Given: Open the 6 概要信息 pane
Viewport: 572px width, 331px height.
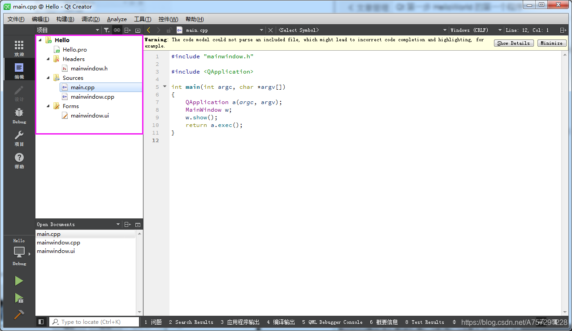Looking at the screenshot, I should click(384, 322).
